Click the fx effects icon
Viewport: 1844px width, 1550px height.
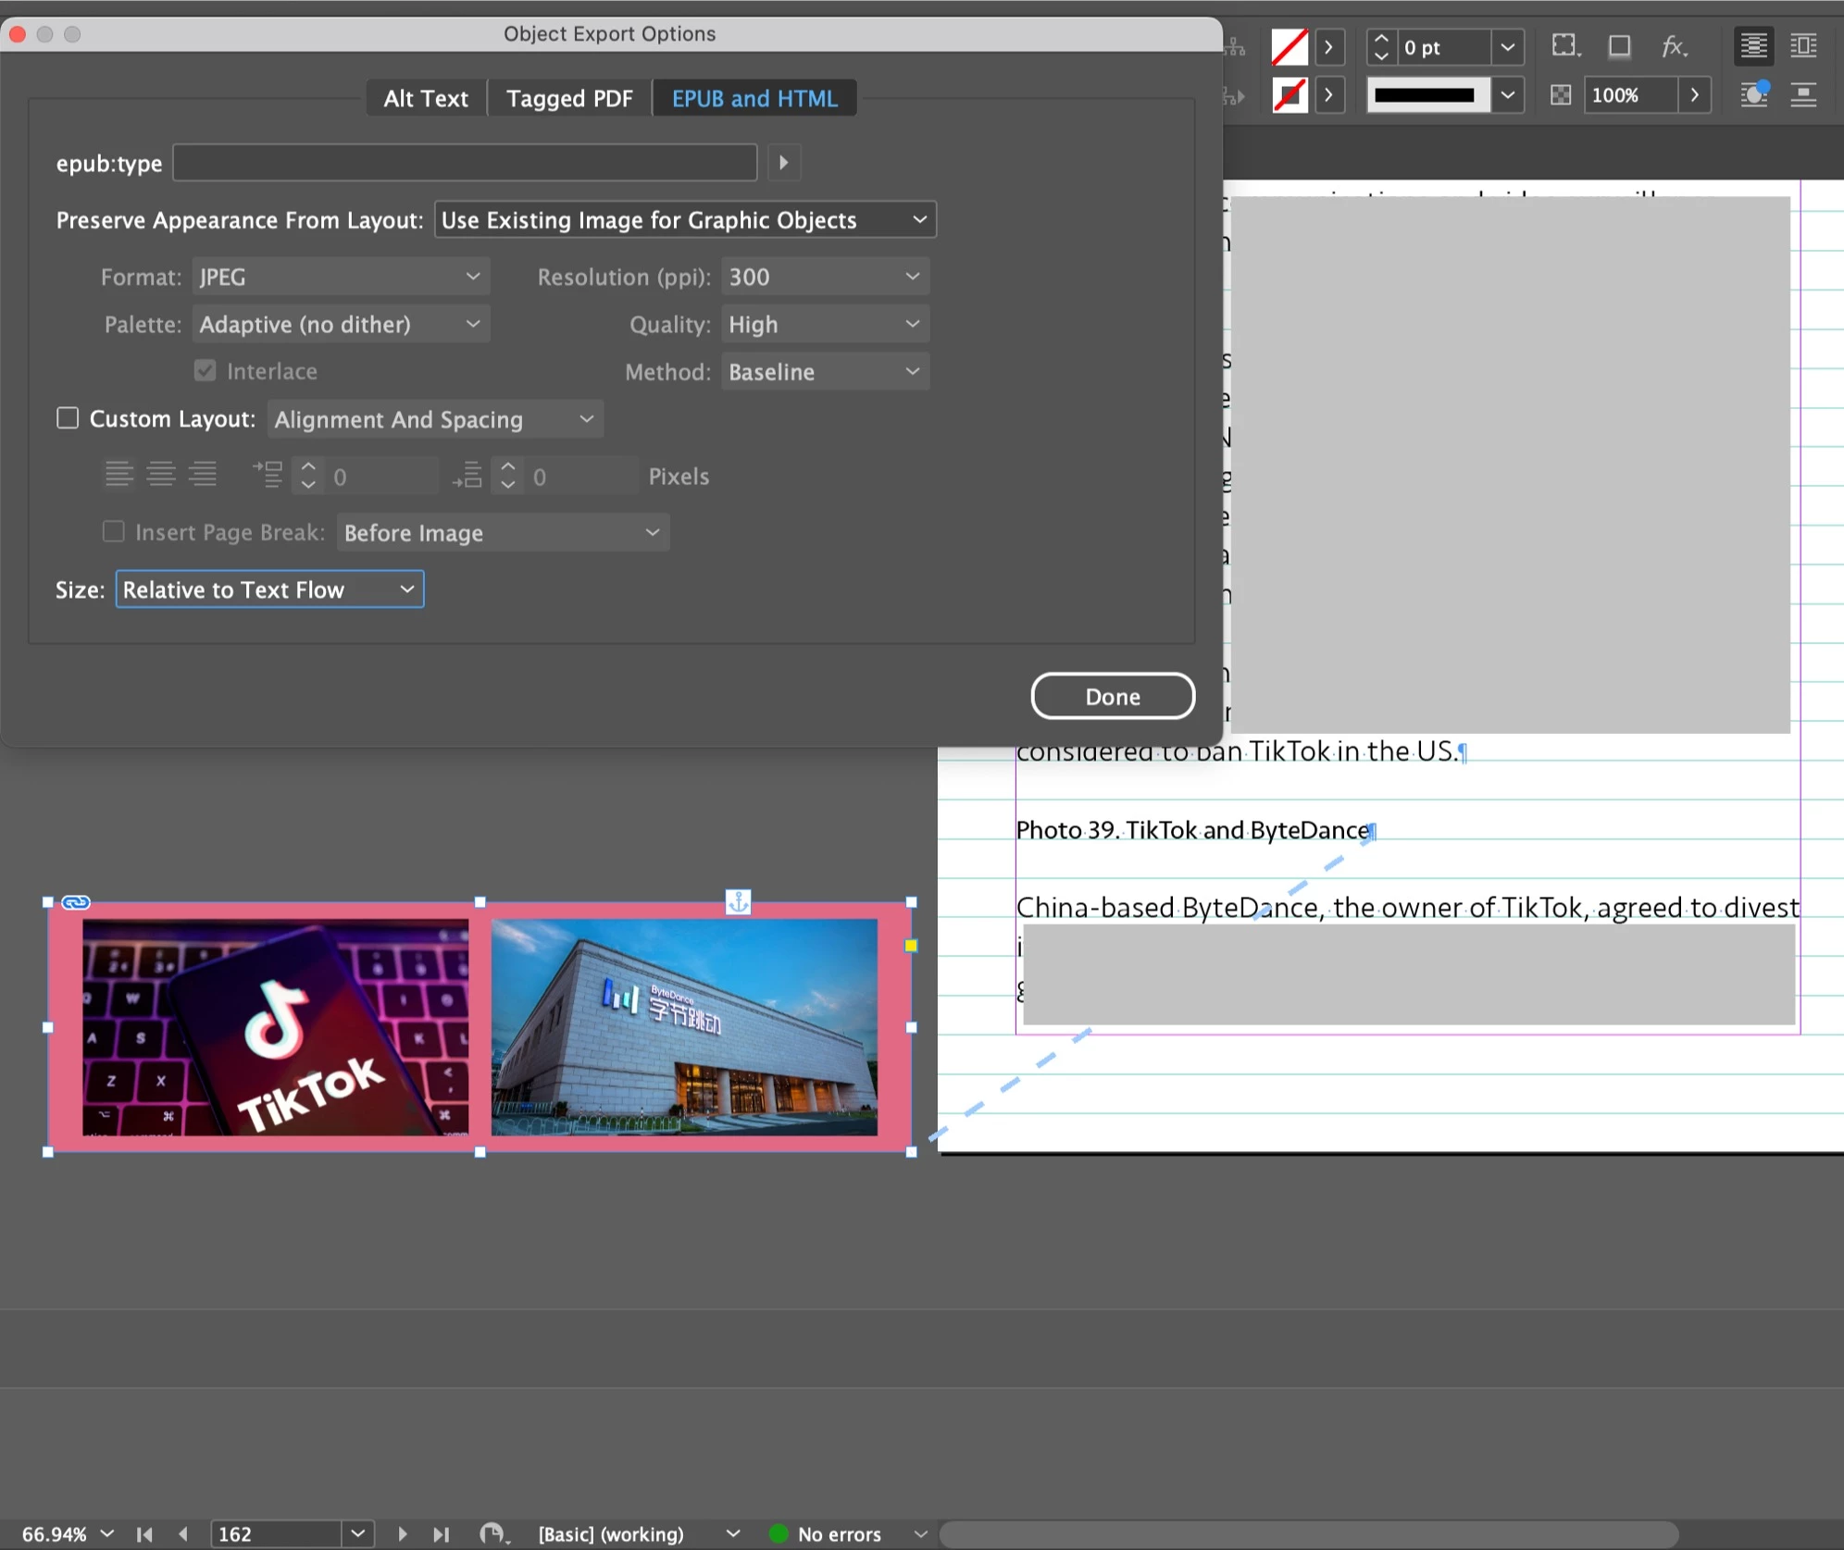pos(1673,46)
